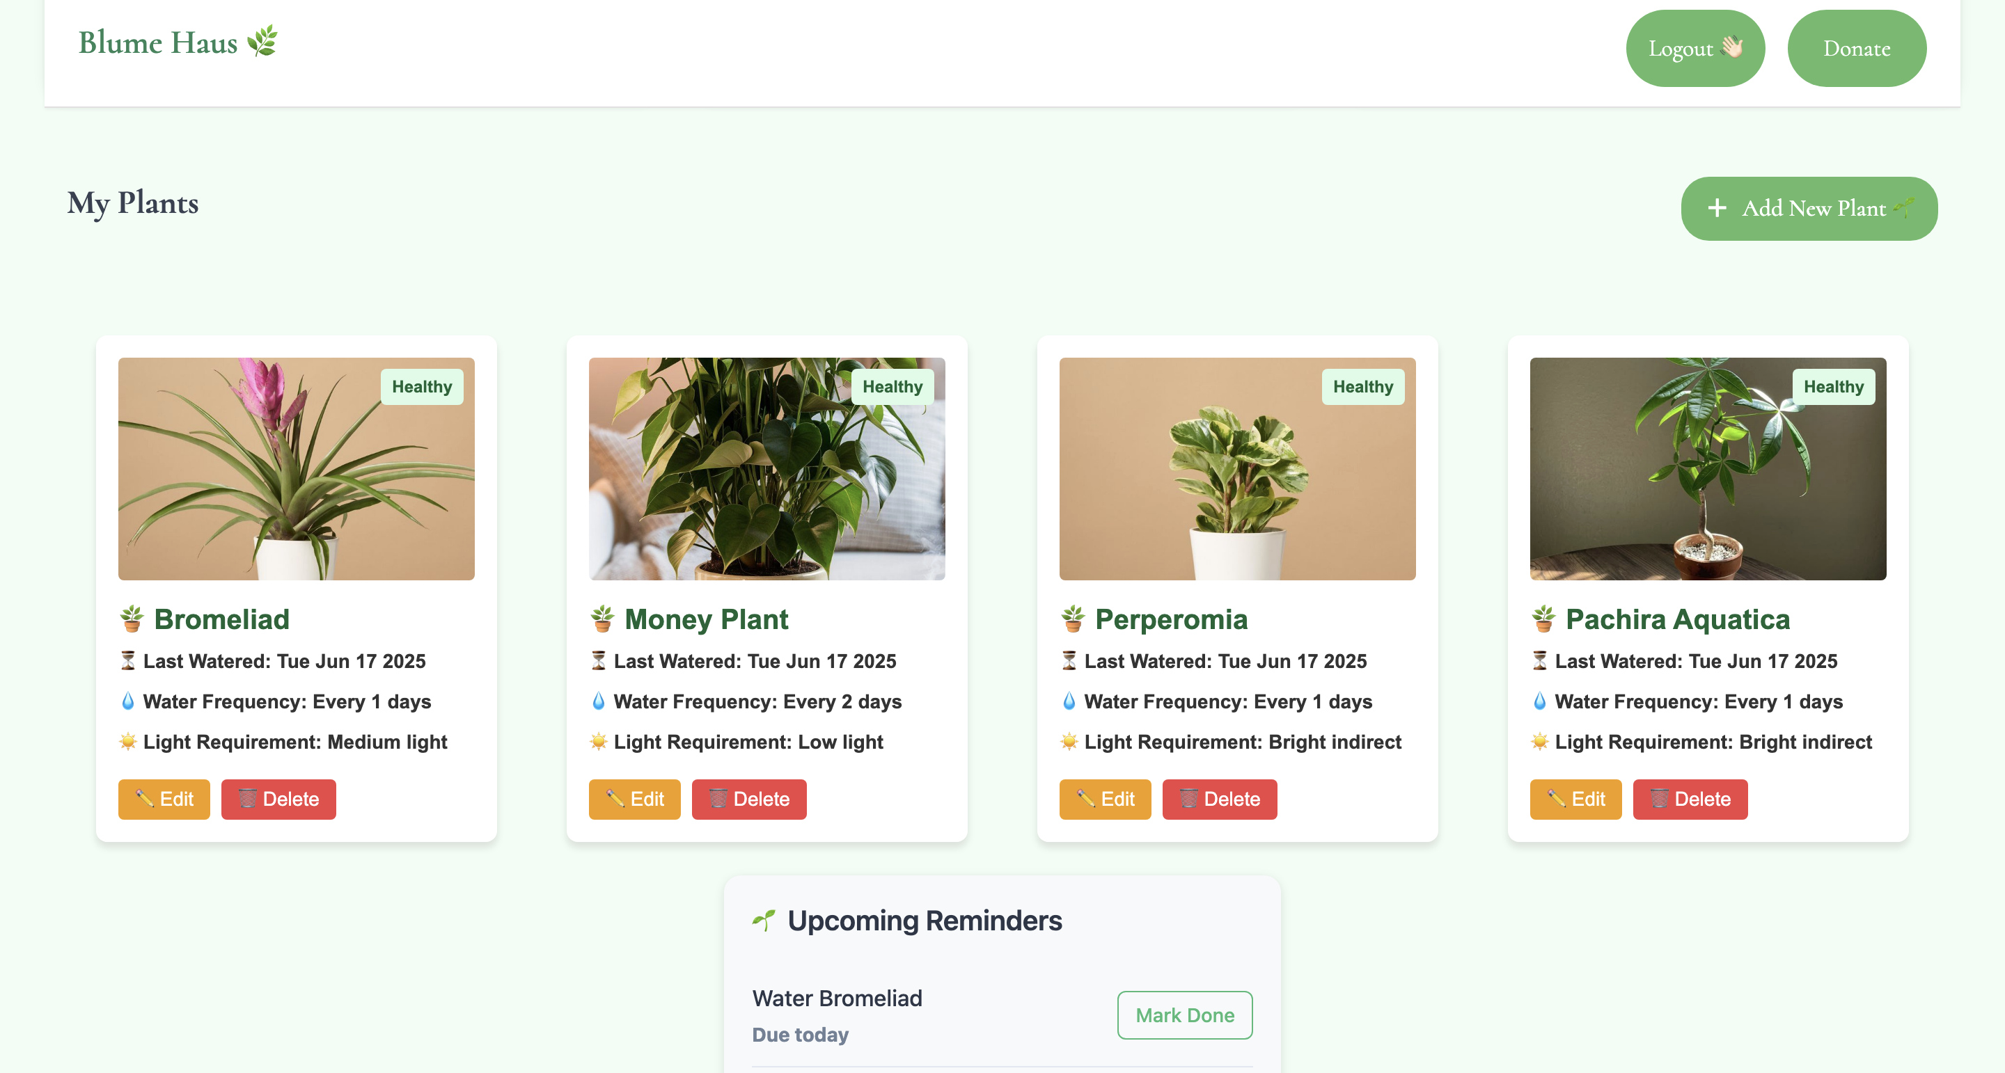Click the Healthy badge on Pachira Aquatica
Image resolution: width=2005 pixels, height=1073 pixels.
[x=1833, y=387]
